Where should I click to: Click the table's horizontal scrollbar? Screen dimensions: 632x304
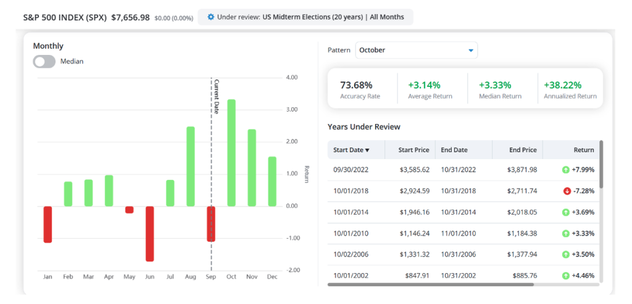[x=430, y=284]
